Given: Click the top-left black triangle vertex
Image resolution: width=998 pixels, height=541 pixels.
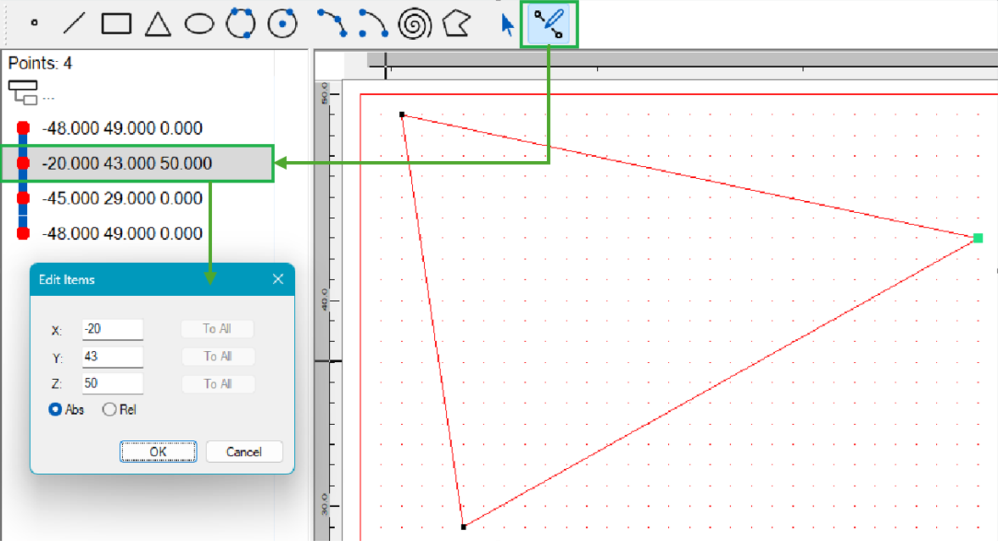Looking at the screenshot, I should pyautogui.click(x=402, y=114).
